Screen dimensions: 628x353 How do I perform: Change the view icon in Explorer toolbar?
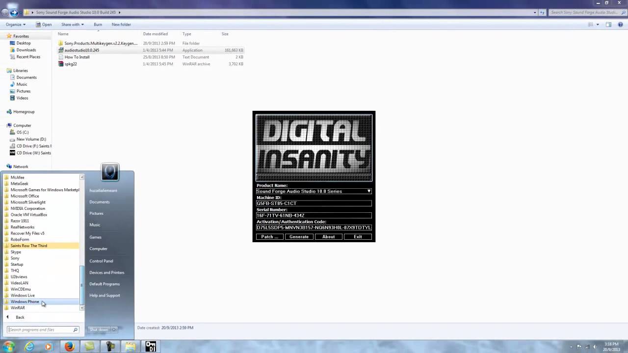591,25
